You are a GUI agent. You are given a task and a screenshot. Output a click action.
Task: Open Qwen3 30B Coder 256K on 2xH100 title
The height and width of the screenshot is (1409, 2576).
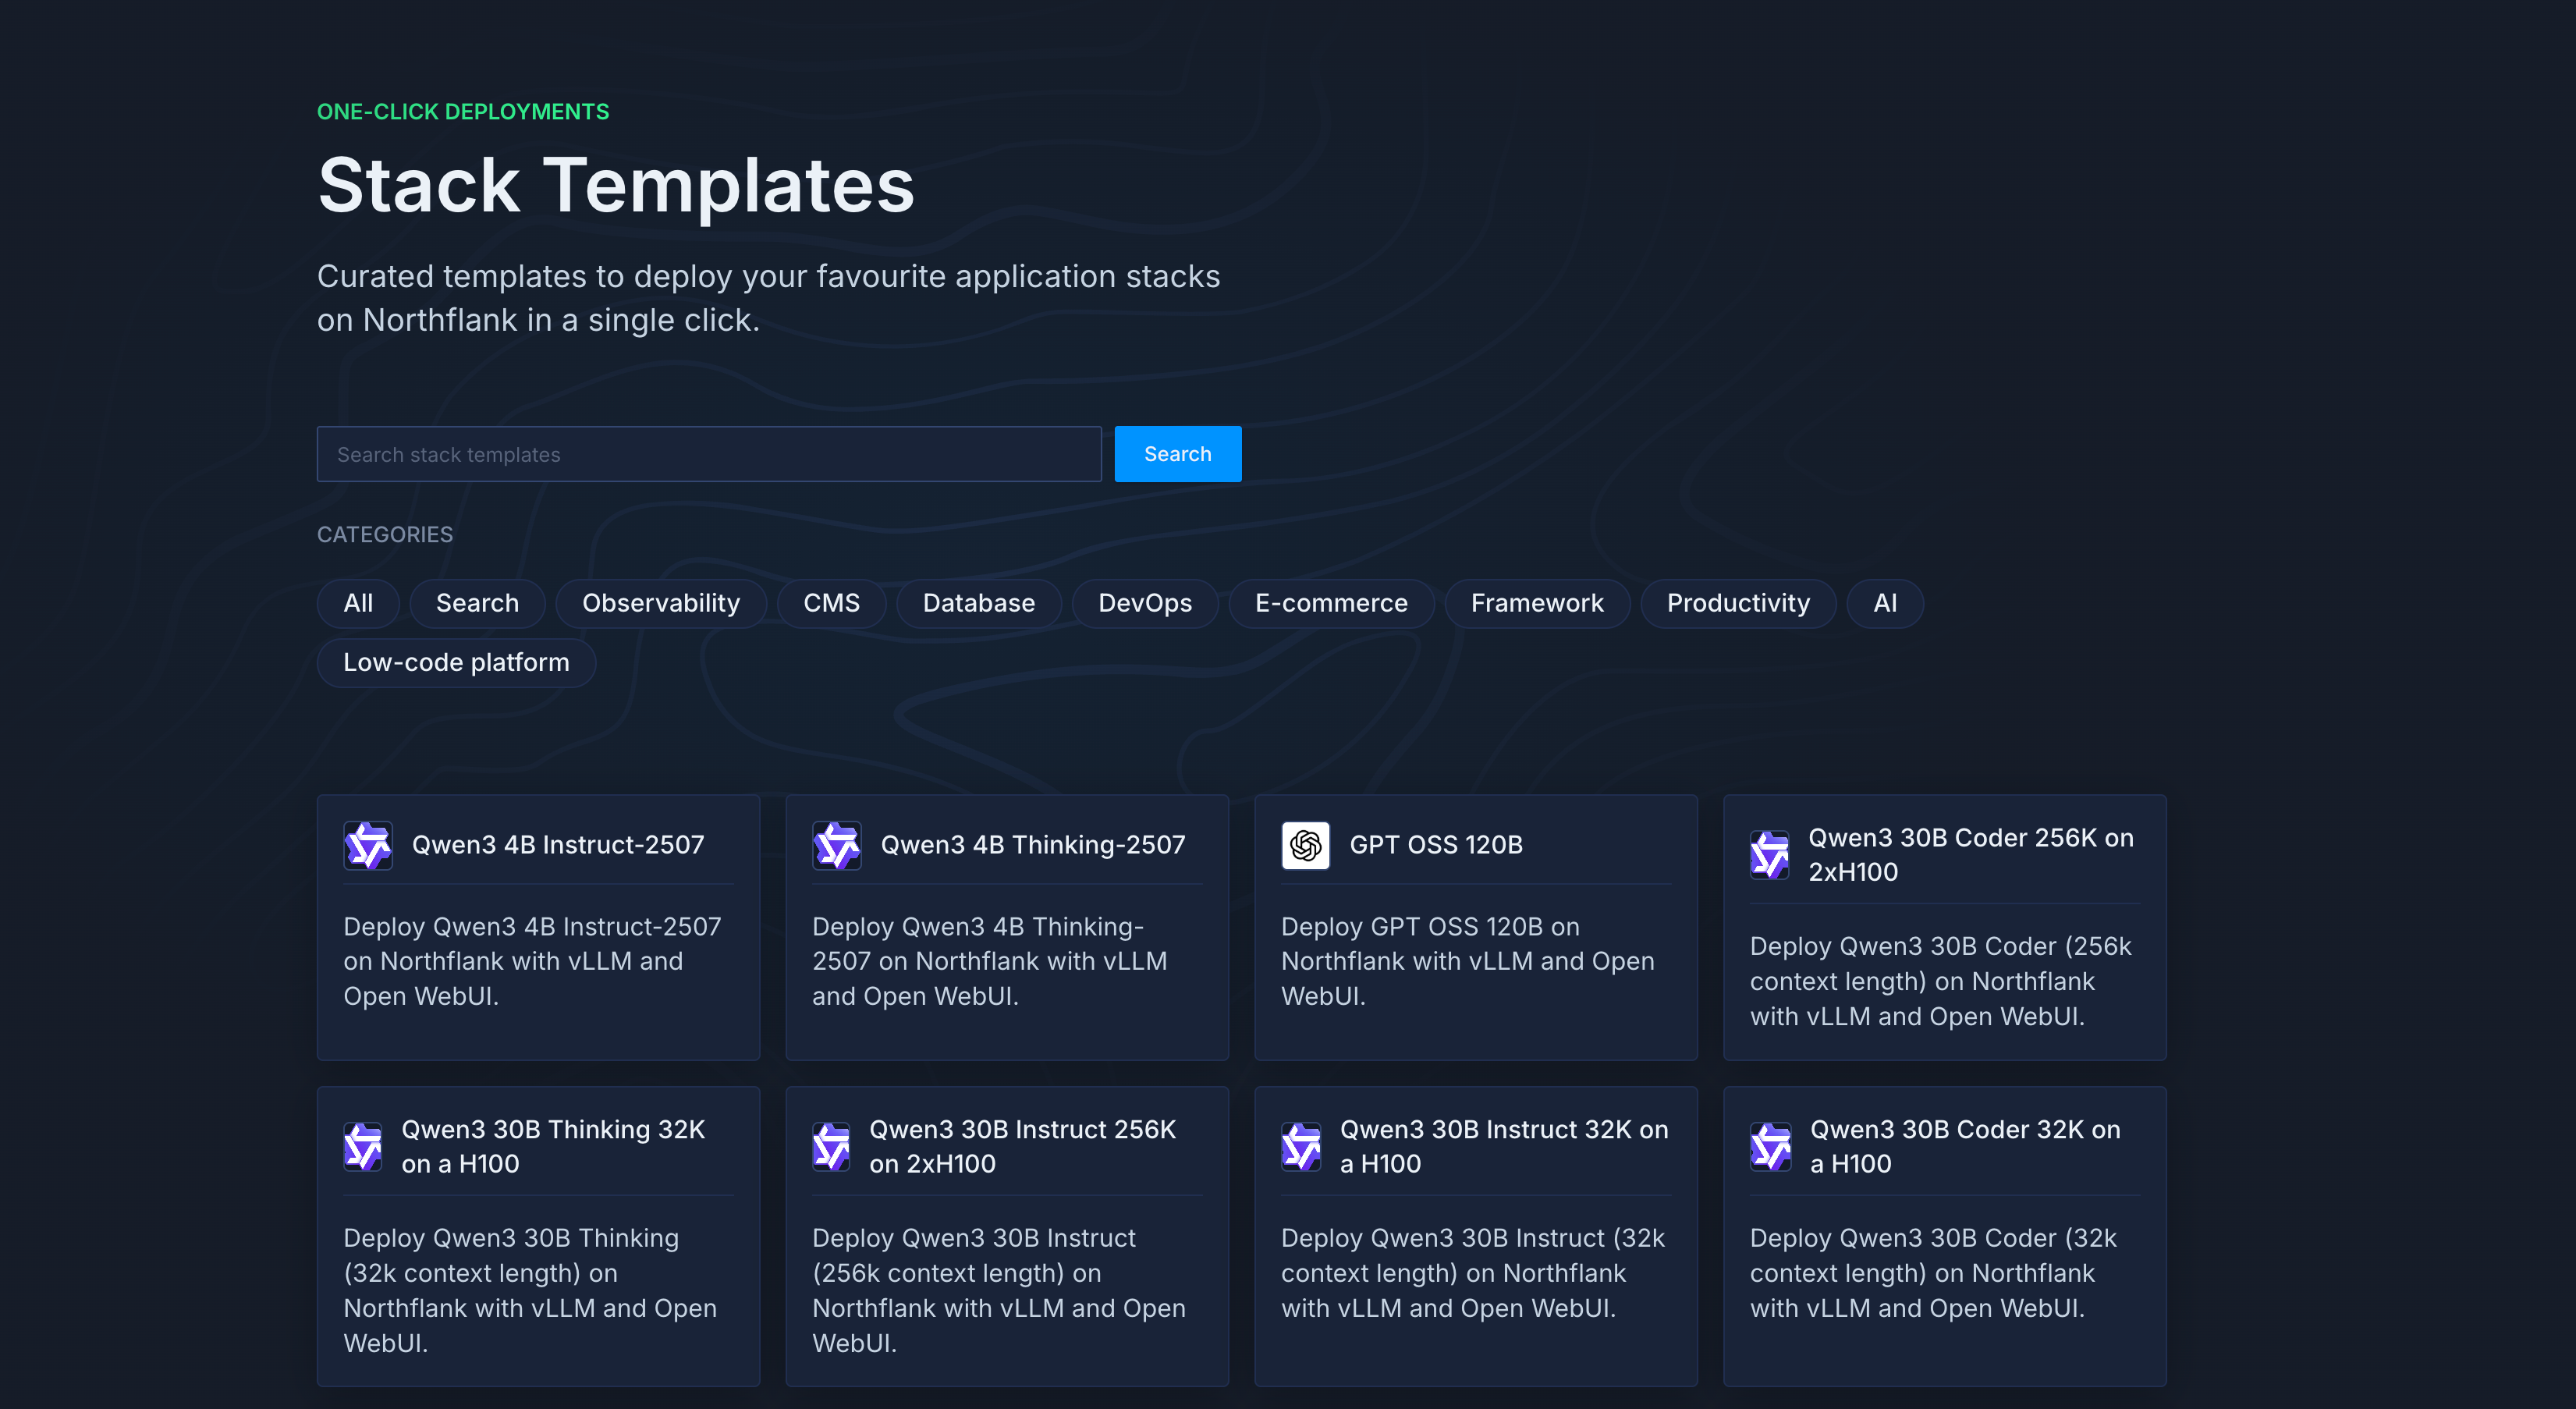[x=1971, y=855]
